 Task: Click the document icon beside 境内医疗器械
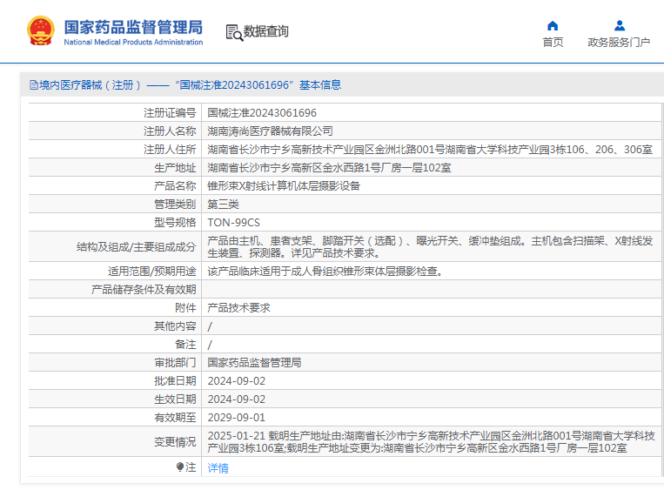coord(34,85)
